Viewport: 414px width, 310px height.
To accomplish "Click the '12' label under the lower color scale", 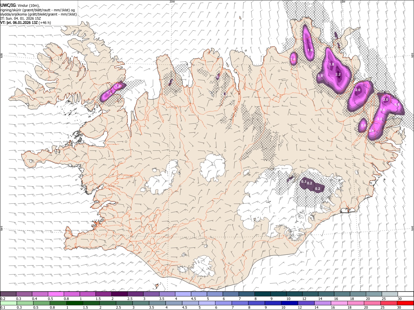I will [299, 308].
